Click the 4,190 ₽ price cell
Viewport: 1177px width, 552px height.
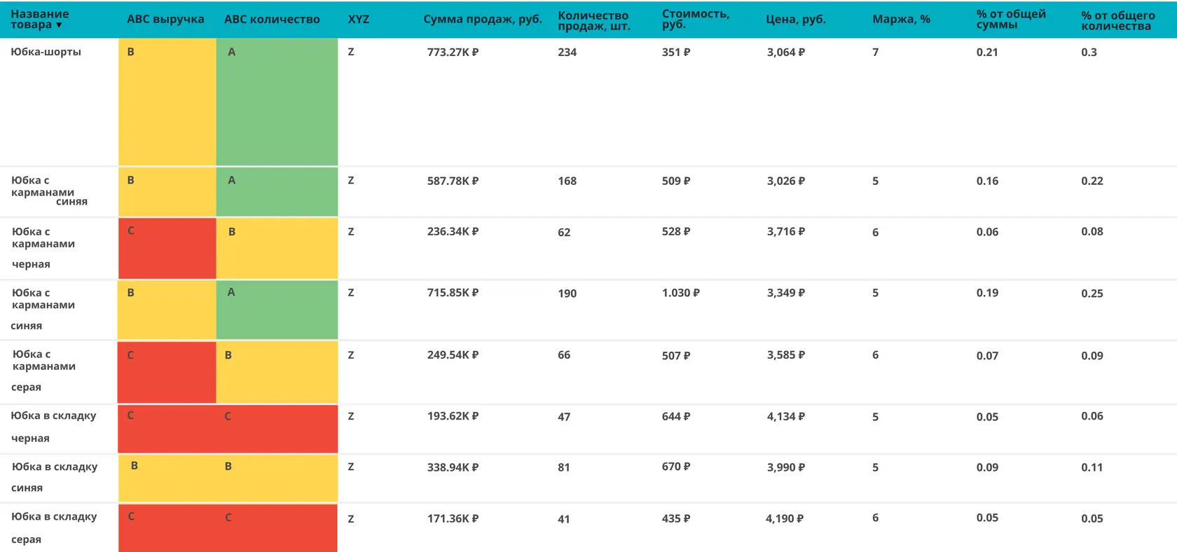pos(784,518)
